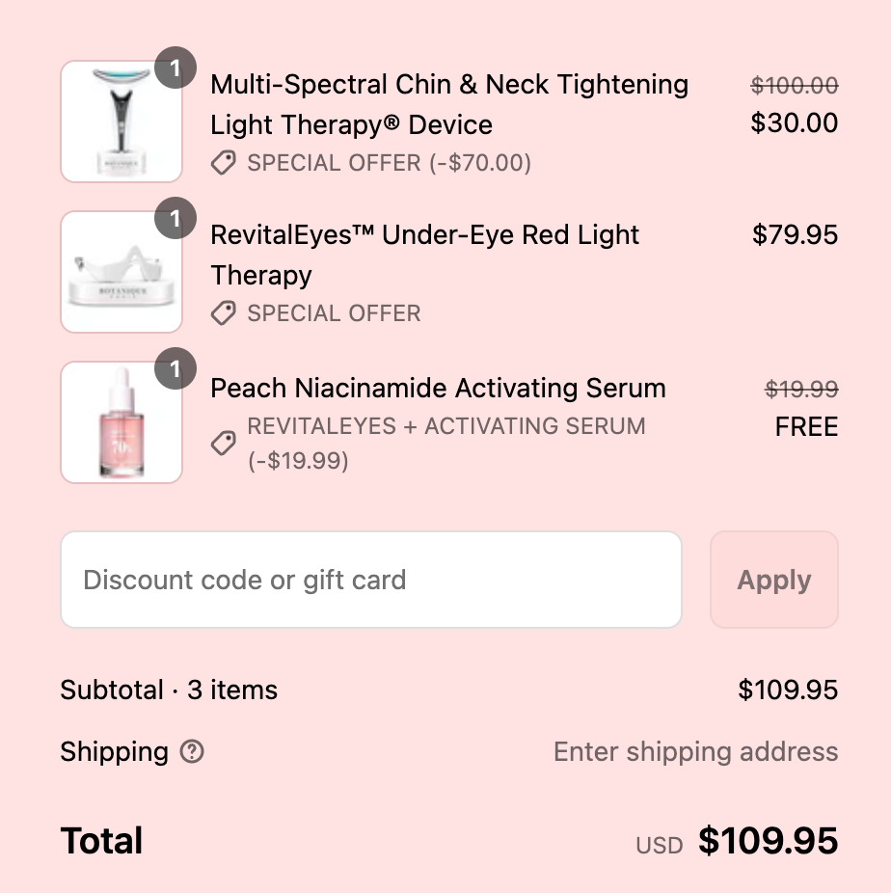Click the $109.95 total amount
The image size is (891, 893).
(x=768, y=841)
